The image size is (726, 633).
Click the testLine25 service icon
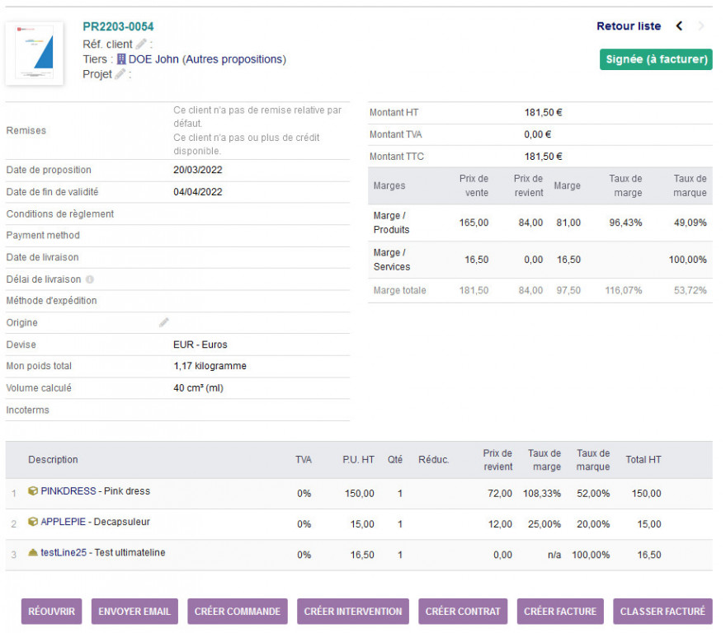33,553
